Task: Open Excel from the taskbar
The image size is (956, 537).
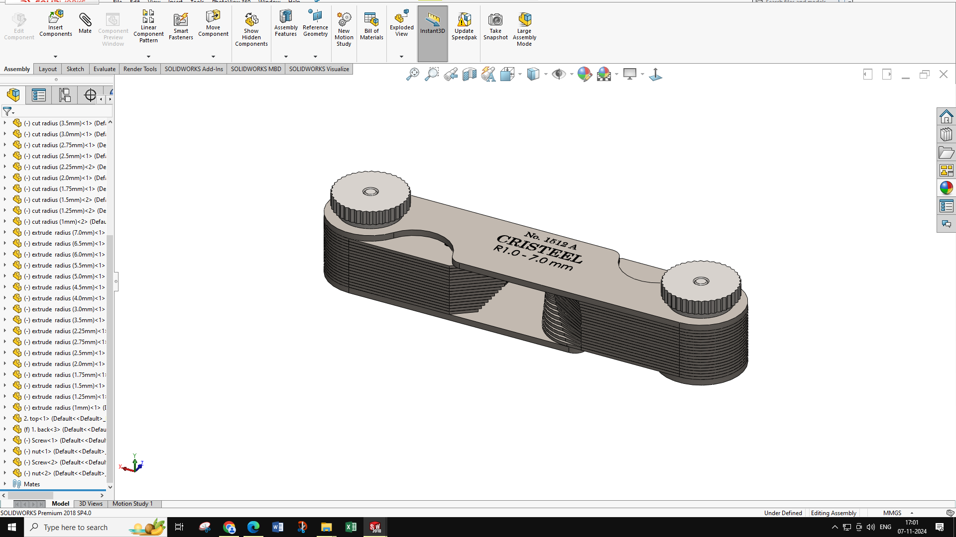Action: tap(351, 527)
